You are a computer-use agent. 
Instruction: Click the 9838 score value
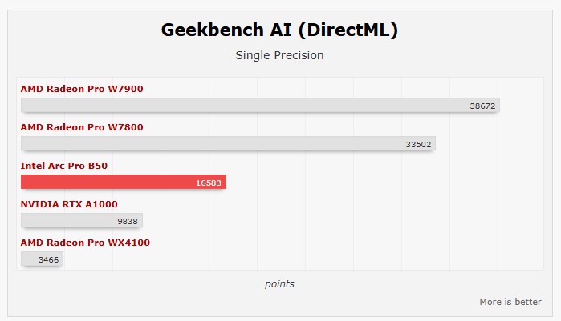click(128, 221)
